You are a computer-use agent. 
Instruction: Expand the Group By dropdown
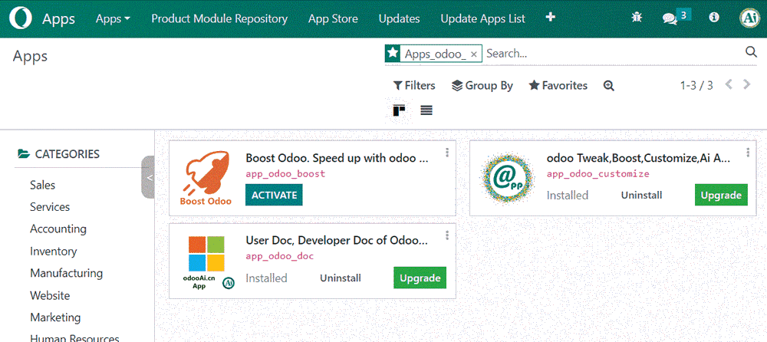point(482,86)
